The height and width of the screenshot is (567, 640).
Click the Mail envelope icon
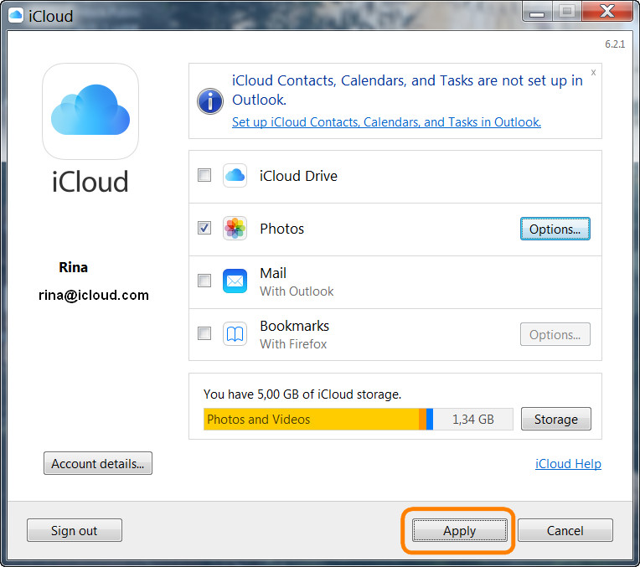click(x=235, y=281)
